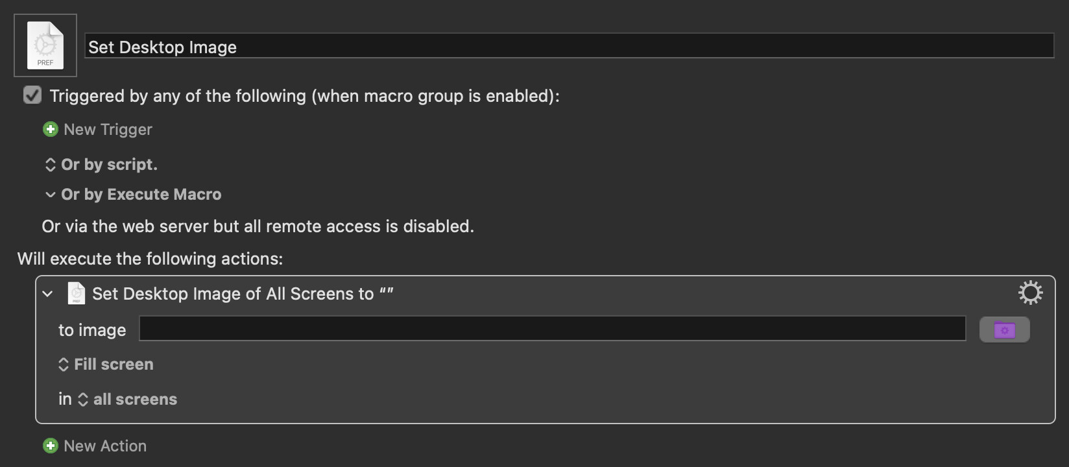Image resolution: width=1069 pixels, height=467 pixels.
Task: Click the large macro PREF icon well
Action: tap(45, 45)
